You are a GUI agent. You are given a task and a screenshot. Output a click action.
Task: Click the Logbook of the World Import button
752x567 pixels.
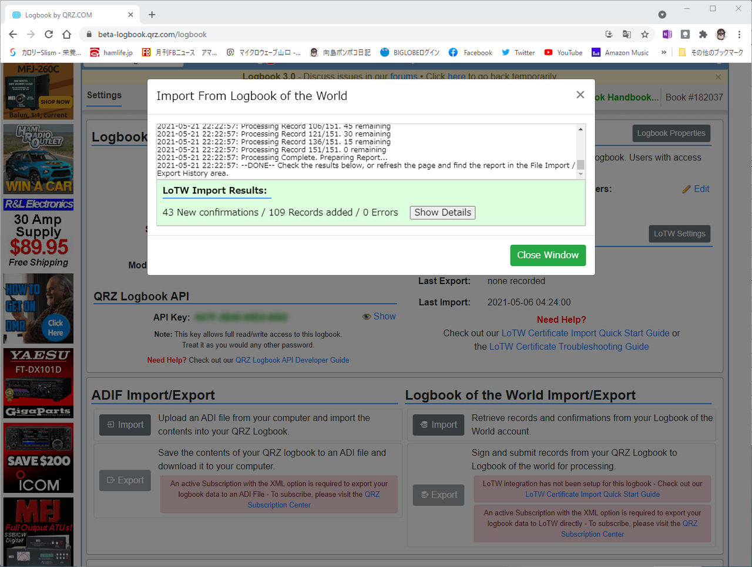(x=439, y=425)
